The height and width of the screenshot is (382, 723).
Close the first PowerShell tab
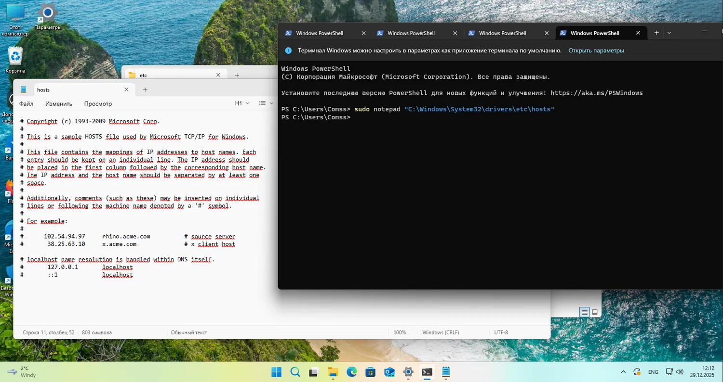pos(363,33)
